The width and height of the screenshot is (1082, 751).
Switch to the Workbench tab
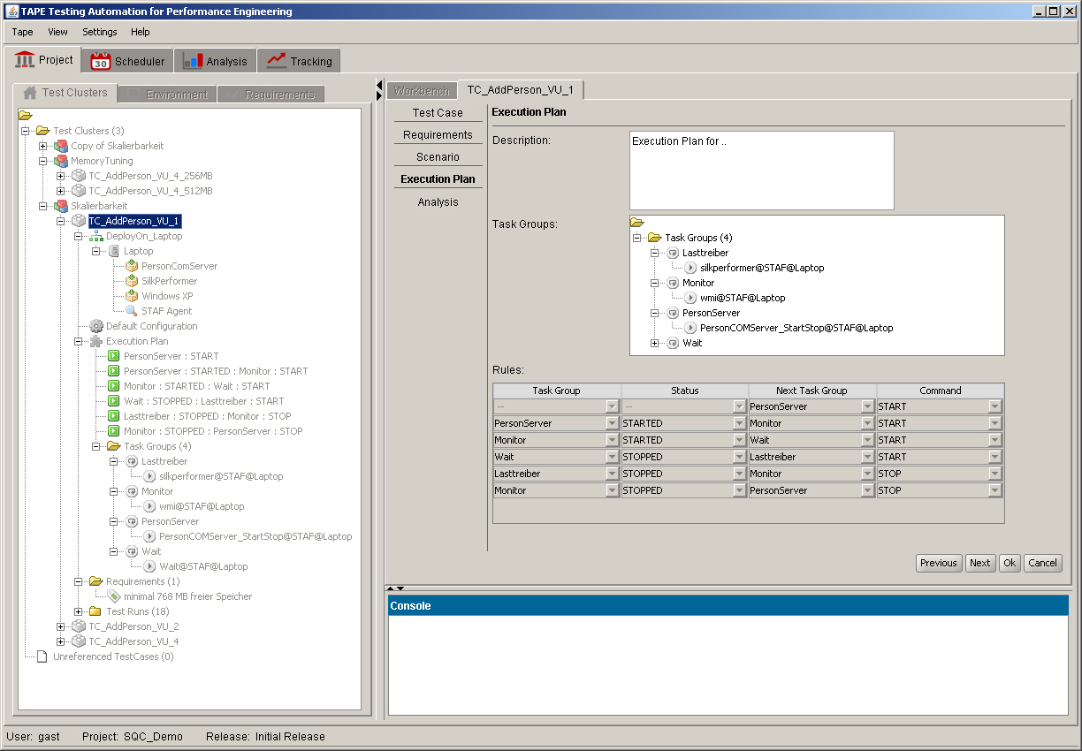coord(422,91)
